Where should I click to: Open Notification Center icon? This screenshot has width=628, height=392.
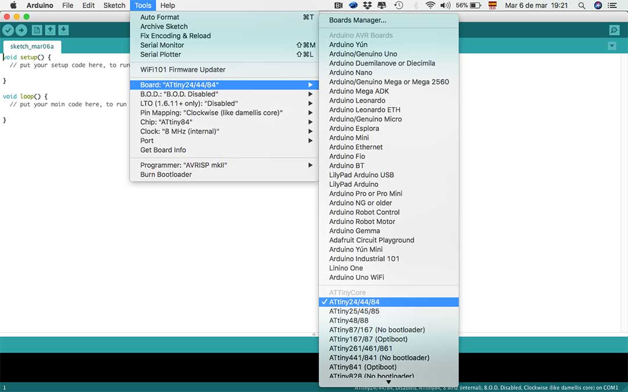(x=612, y=5)
